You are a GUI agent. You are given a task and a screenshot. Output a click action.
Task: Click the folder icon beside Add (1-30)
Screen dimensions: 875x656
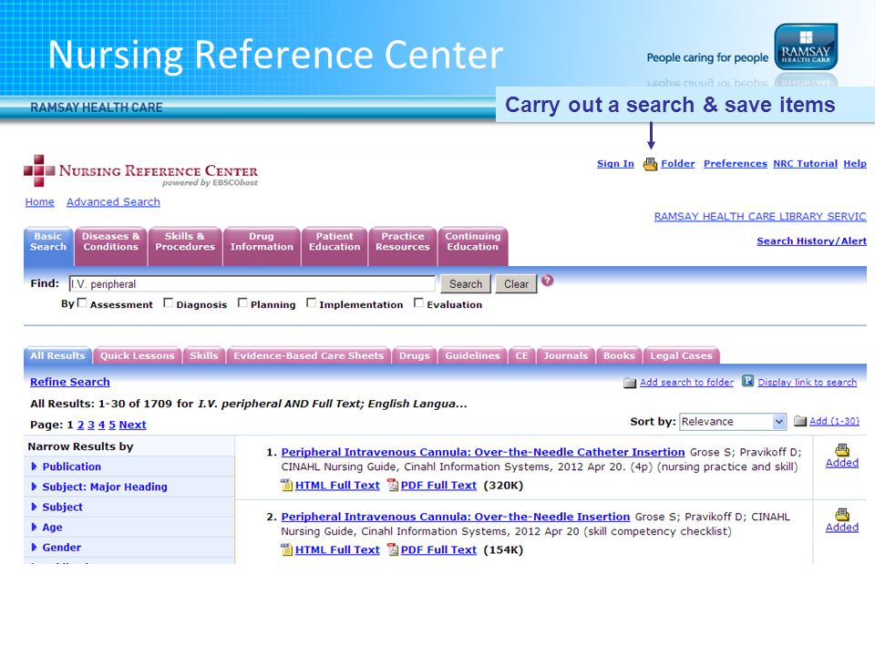pos(800,421)
